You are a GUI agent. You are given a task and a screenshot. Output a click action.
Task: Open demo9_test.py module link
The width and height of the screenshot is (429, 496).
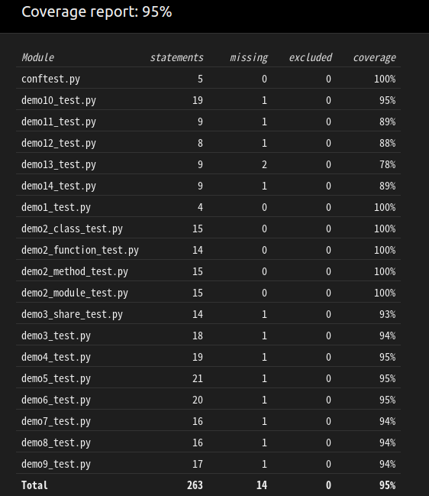point(56,464)
